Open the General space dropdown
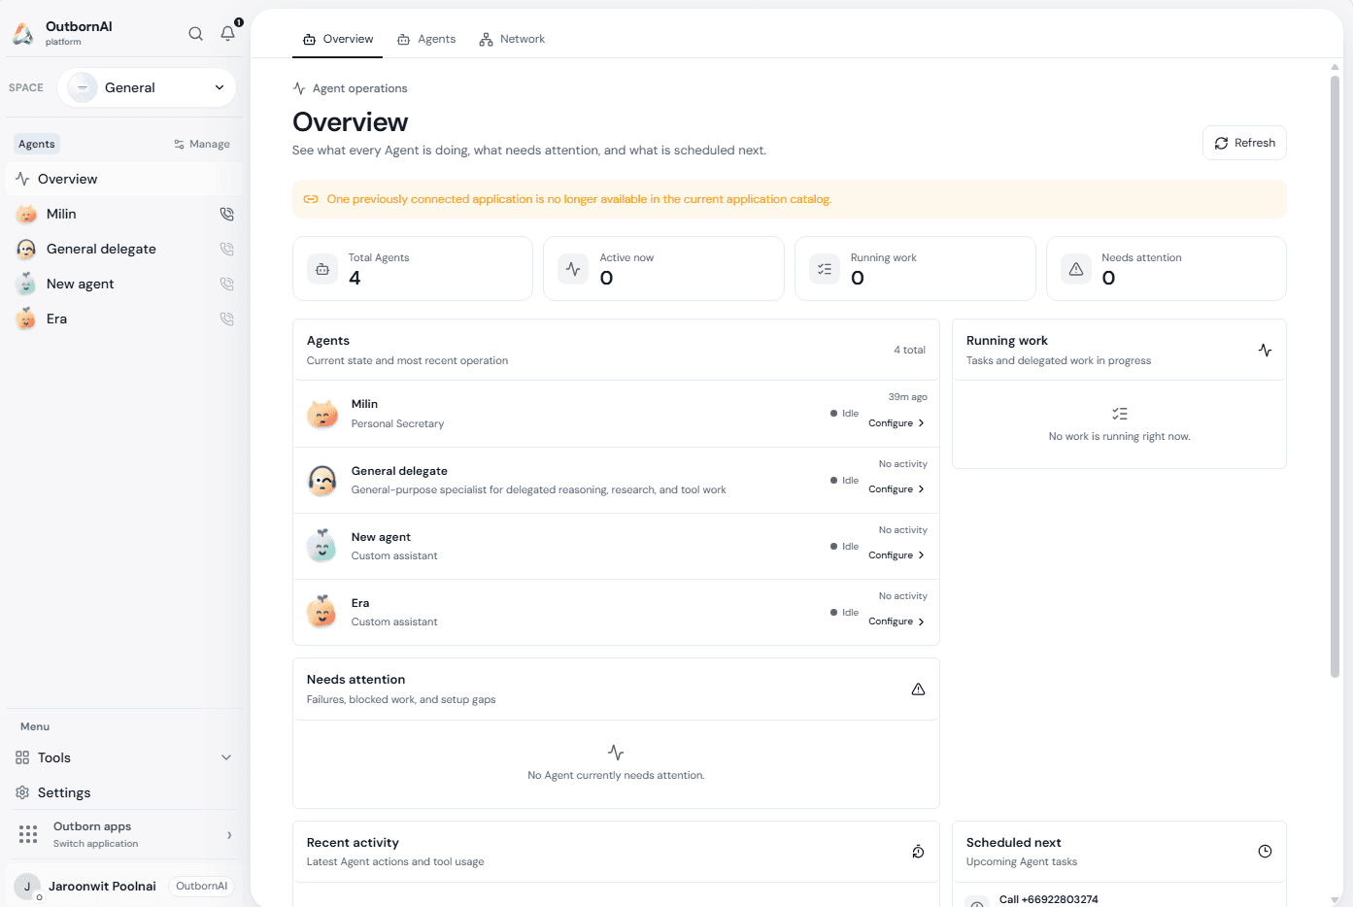This screenshot has width=1353, height=907. 147,87
